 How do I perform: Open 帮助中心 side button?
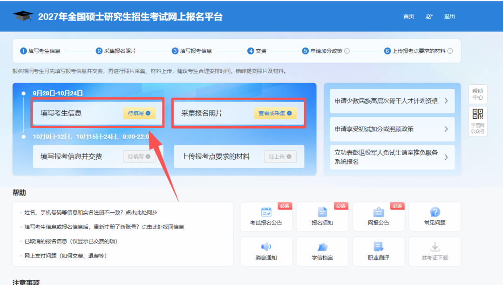[478, 94]
